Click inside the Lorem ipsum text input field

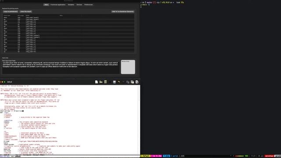click(x=61, y=68)
